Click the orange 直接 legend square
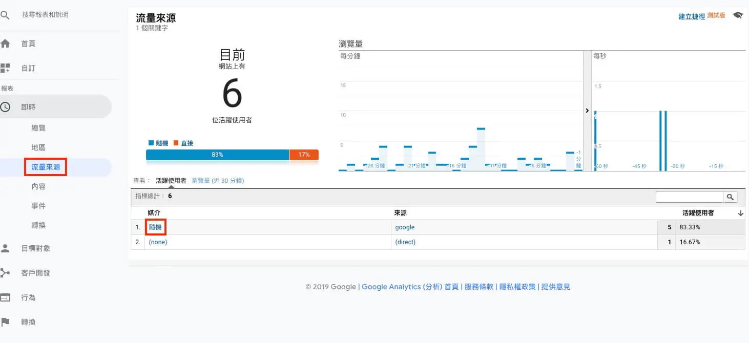The image size is (749, 343). click(176, 143)
